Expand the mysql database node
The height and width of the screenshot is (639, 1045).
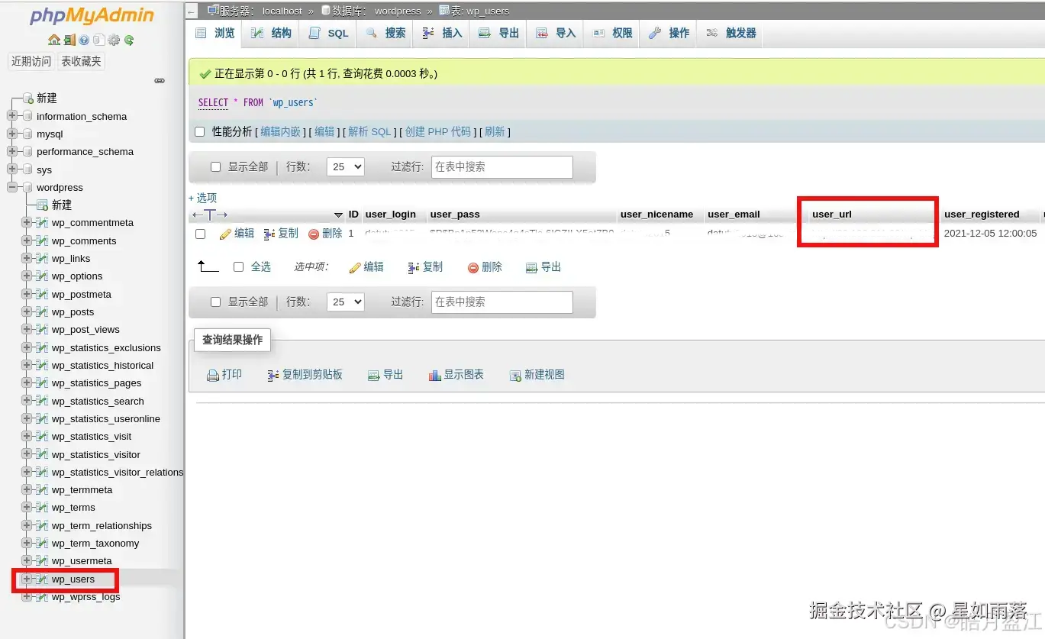[x=12, y=134]
